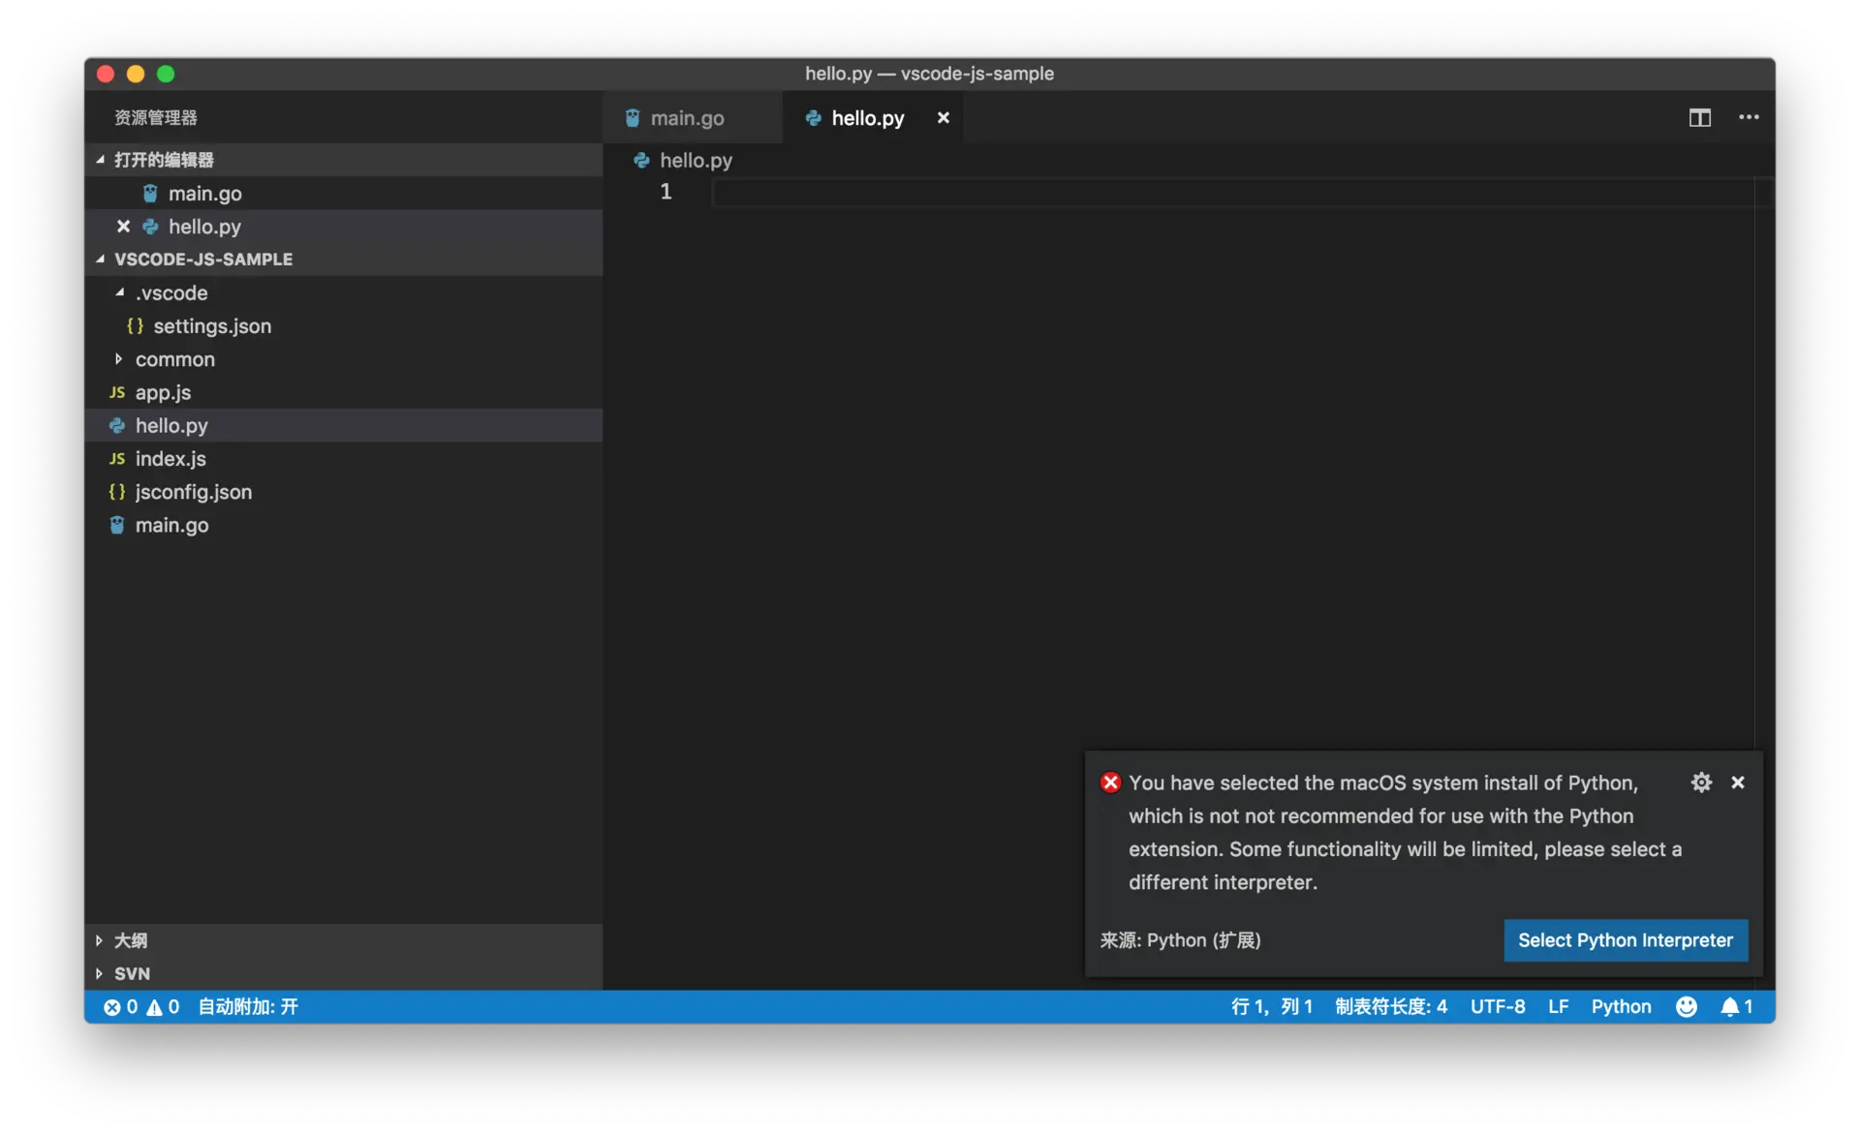Click Select Python Interpreter button
The width and height of the screenshot is (1860, 1135).
click(1625, 940)
